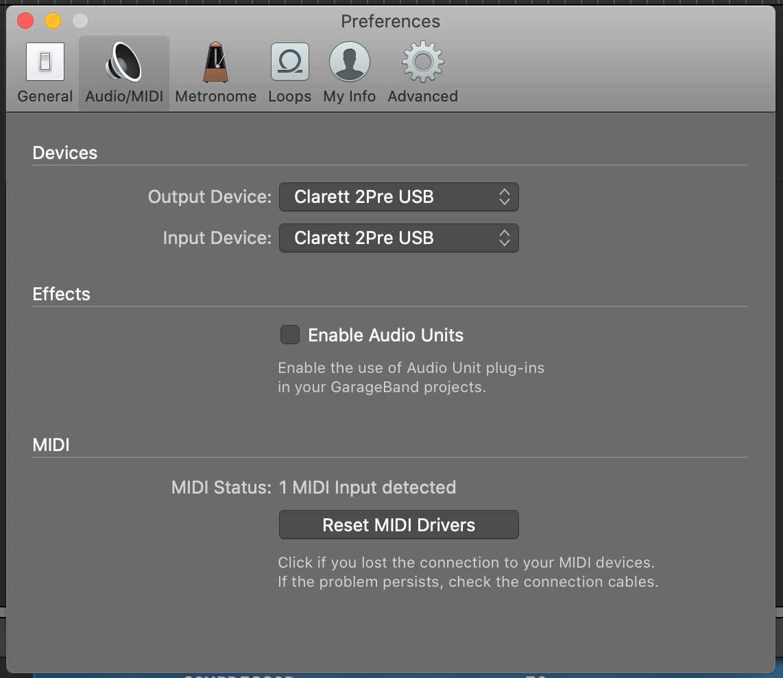
Task: Click the yellow minimize button
Action: [53, 21]
